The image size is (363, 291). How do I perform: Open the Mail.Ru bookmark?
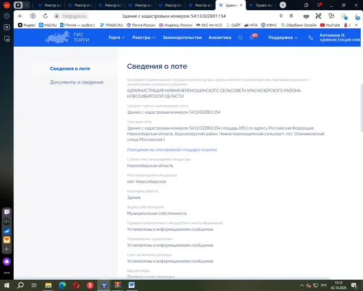tap(48, 25)
